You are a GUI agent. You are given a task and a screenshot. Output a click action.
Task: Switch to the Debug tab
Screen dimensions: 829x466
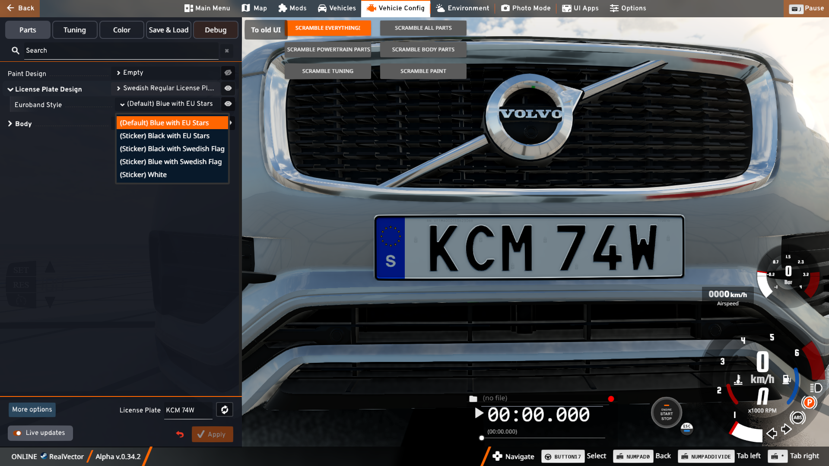click(x=216, y=30)
